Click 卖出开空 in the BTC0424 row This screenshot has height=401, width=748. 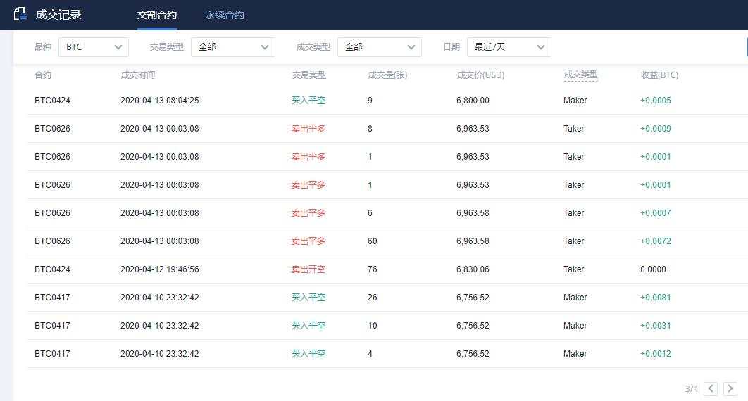pyautogui.click(x=308, y=269)
